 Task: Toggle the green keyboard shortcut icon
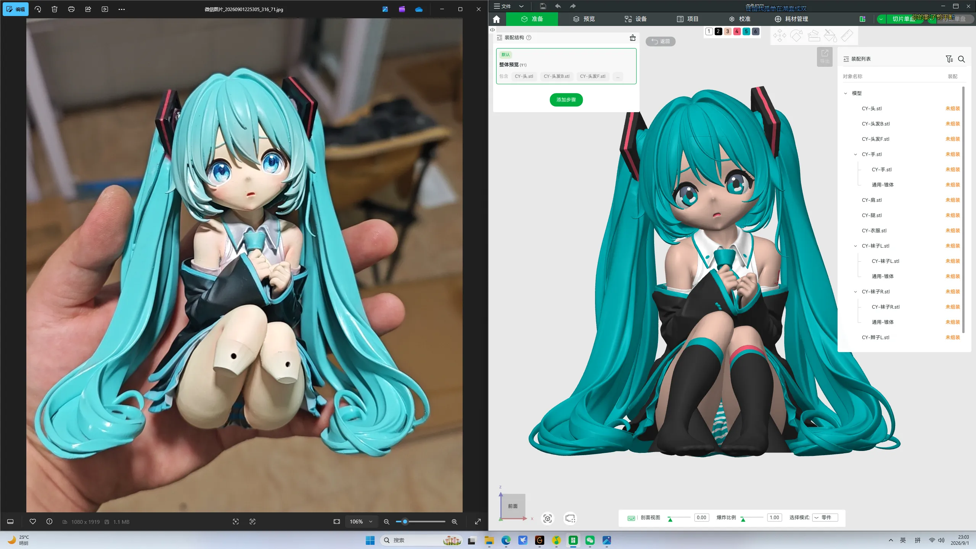coord(631,518)
